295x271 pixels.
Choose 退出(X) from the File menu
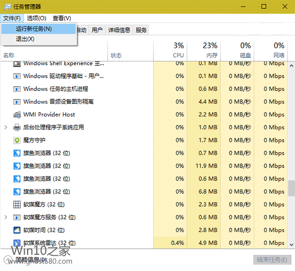point(38,39)
